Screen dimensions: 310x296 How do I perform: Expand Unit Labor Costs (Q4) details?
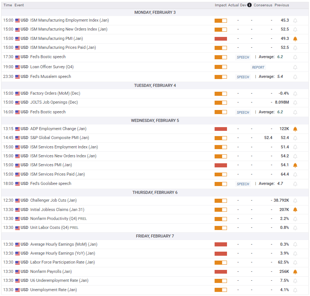coord(49,228)
